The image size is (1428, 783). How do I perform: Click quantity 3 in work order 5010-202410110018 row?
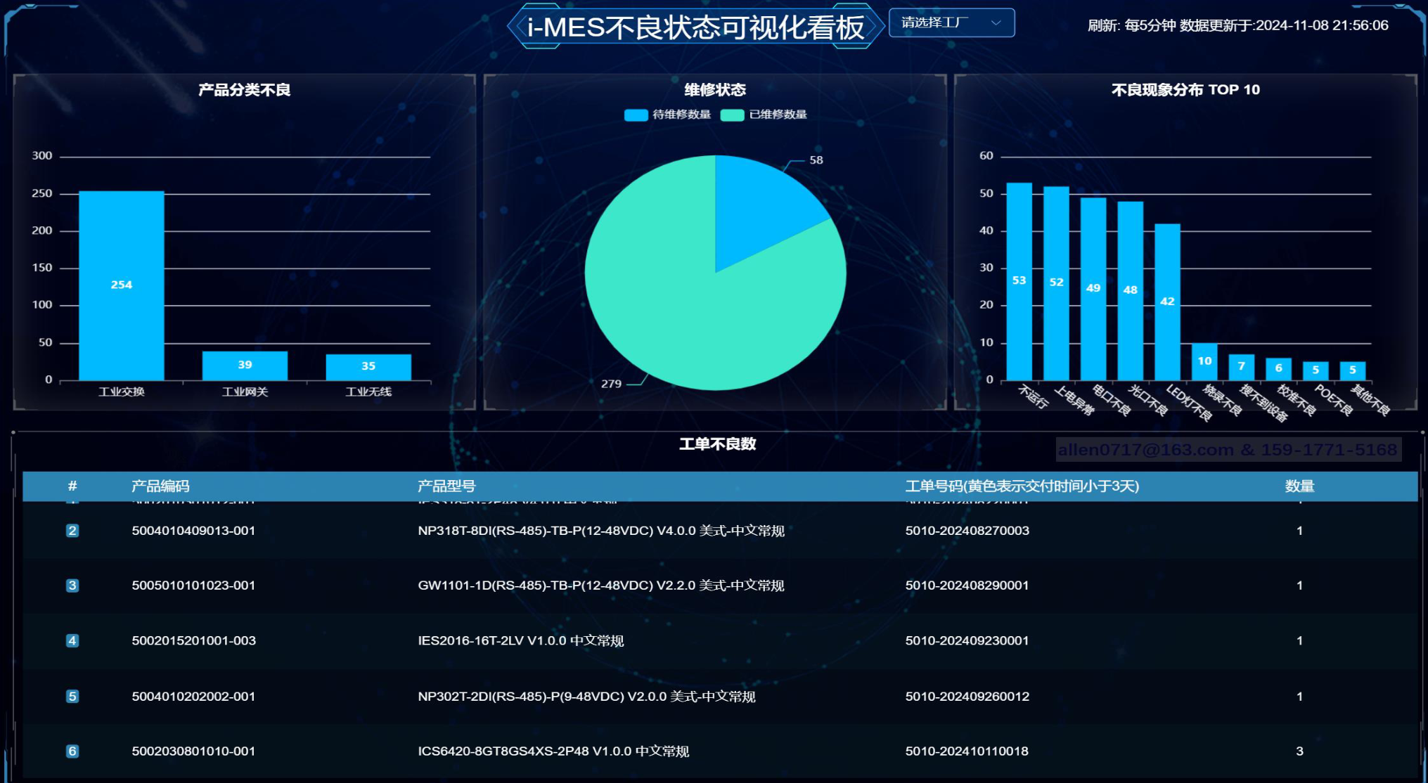point(1299,751)
